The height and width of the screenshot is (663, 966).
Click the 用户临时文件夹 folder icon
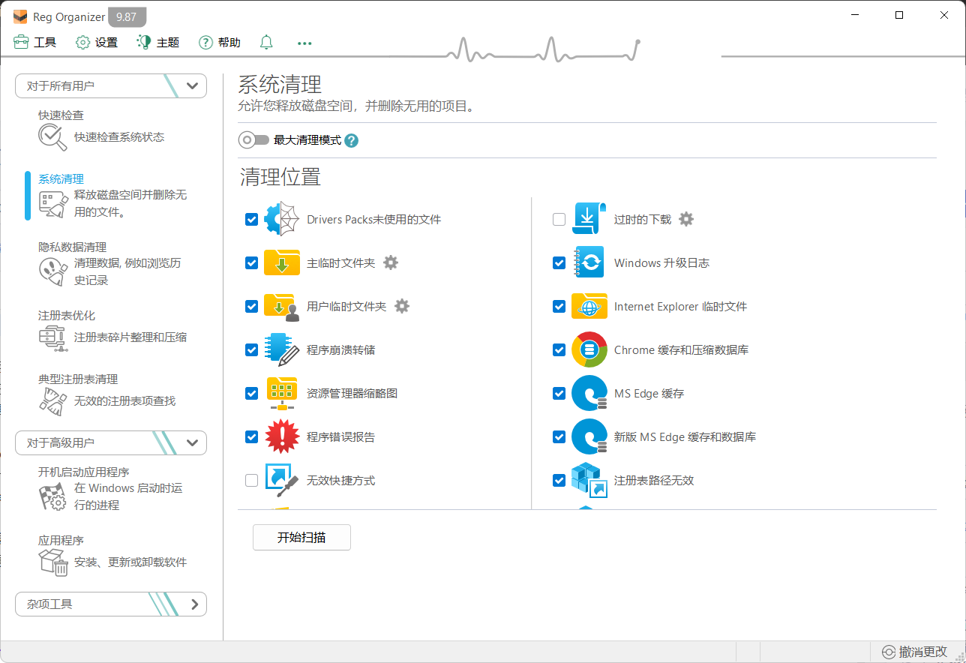tap(282, 306)
